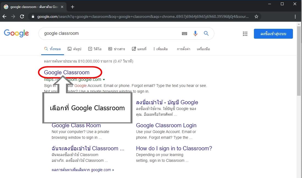
Task: Reload the page with the refresh icon
Action: pyautogui.click(x=22, y=16)
